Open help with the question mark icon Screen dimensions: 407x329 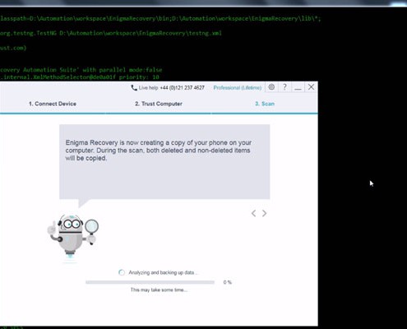click(284, 87)
